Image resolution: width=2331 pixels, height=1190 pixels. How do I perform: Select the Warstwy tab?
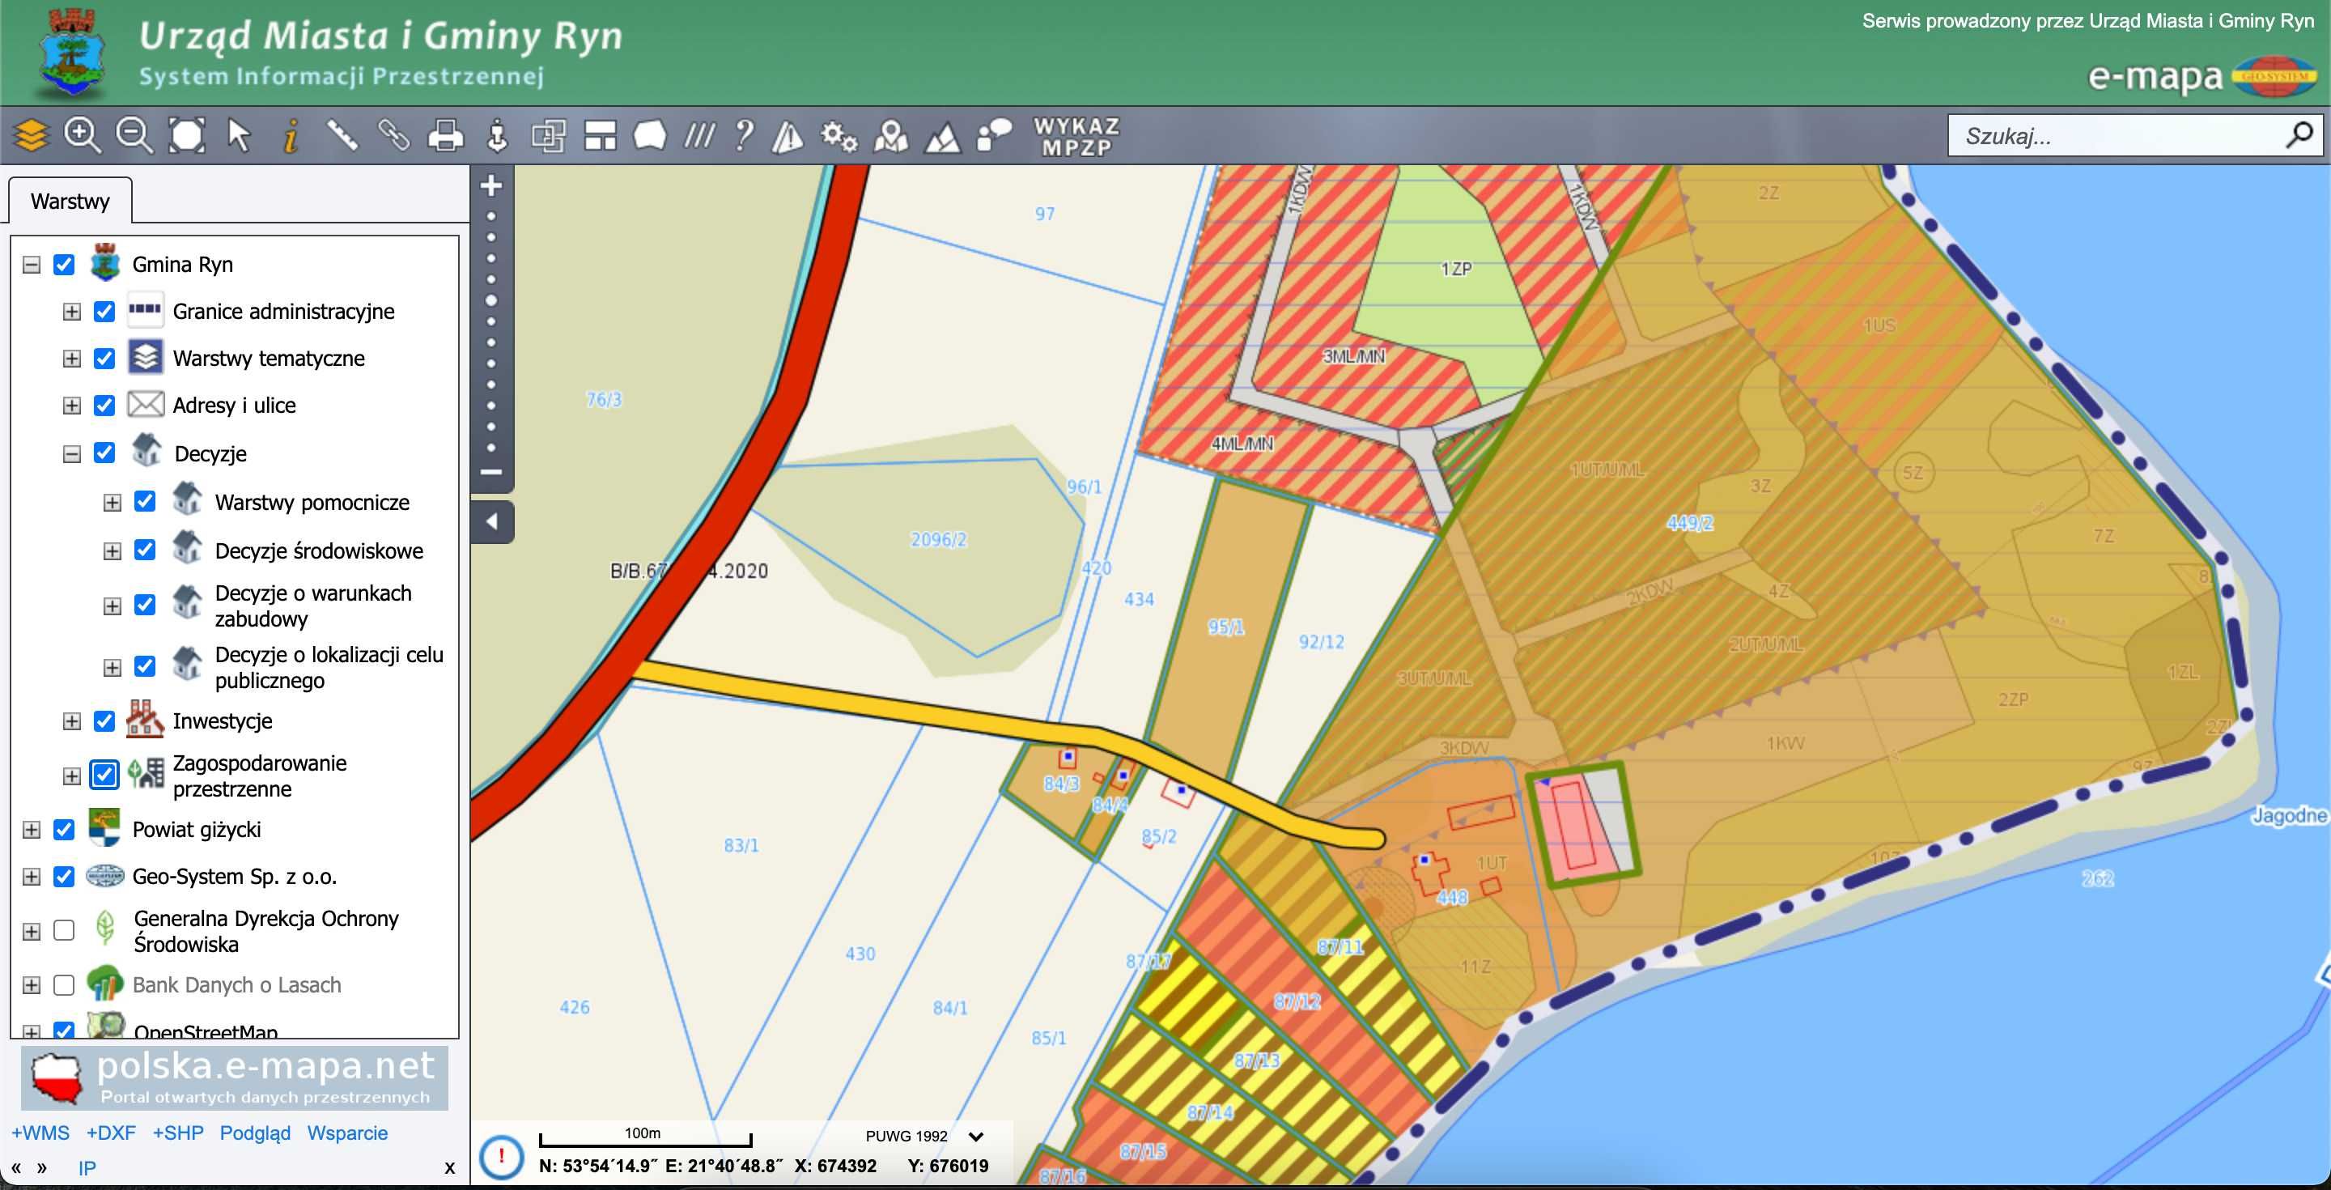[x=70, y=201]
